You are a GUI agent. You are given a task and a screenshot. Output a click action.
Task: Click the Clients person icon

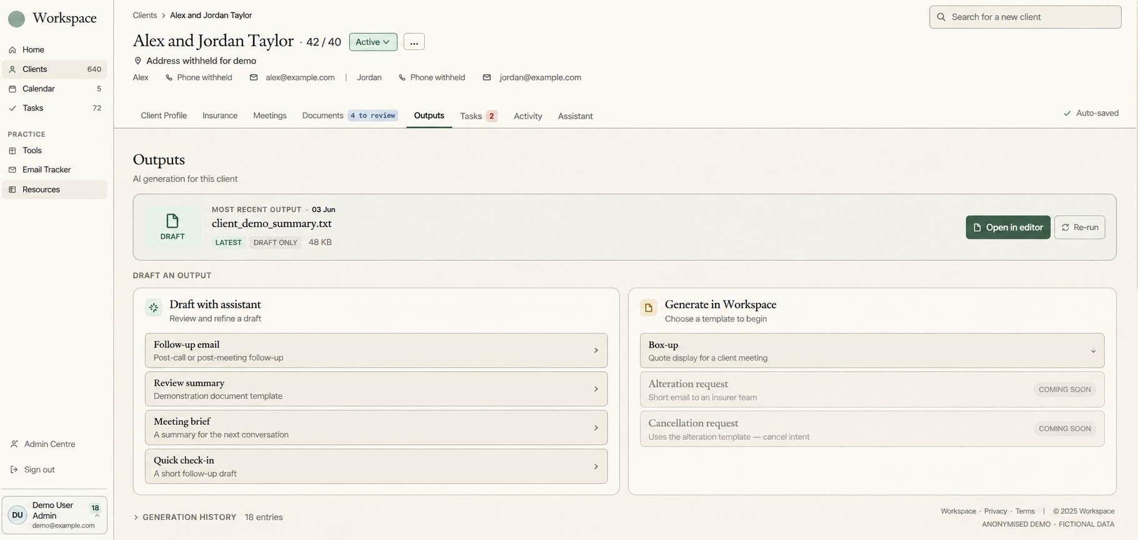coord(12,69)
